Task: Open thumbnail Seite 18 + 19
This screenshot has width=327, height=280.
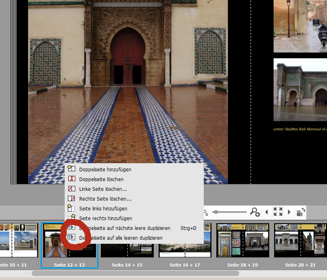Action: tap(243, 240)
